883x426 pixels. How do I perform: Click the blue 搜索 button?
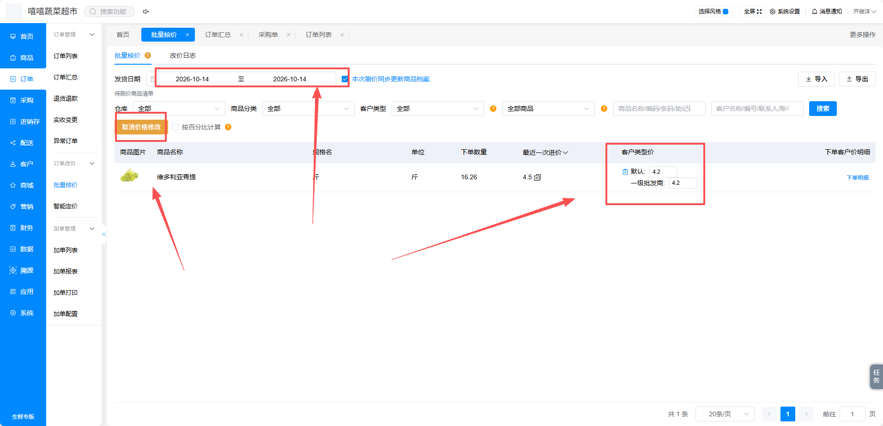click(823, 109)
